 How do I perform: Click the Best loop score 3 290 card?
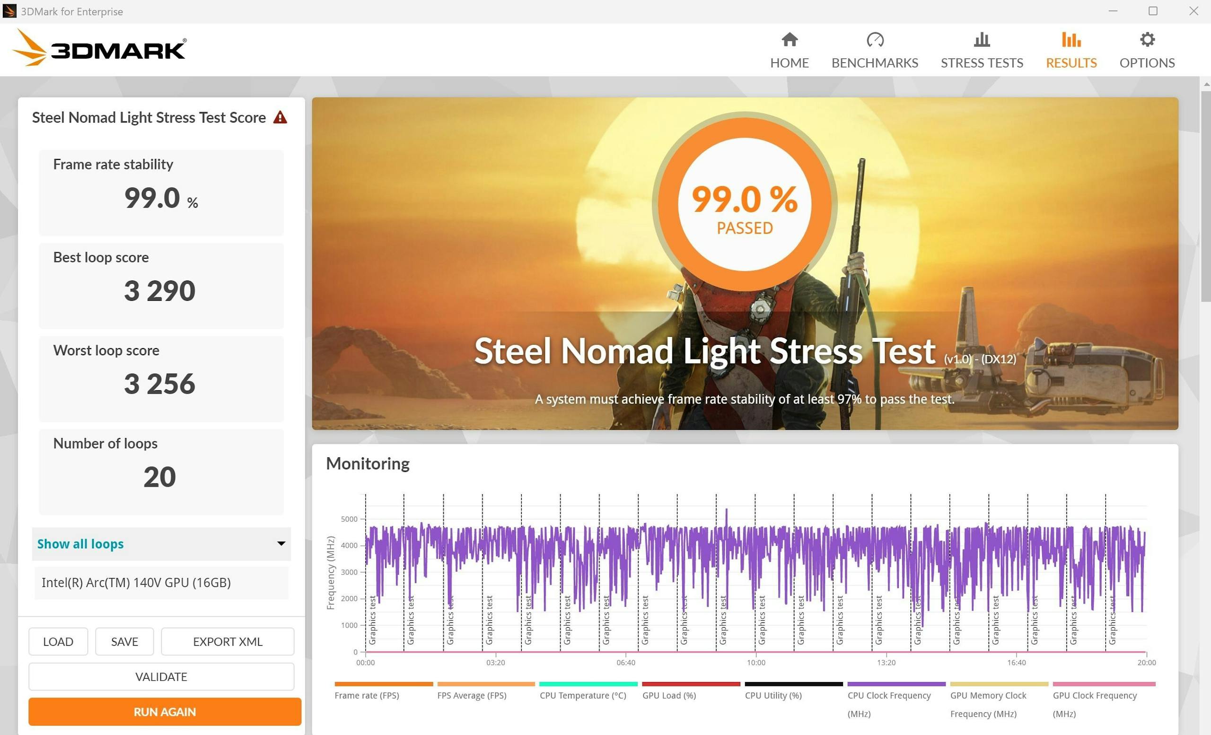coord(161,286)
